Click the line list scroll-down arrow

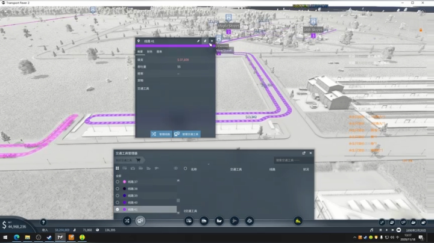coord(178,213)
